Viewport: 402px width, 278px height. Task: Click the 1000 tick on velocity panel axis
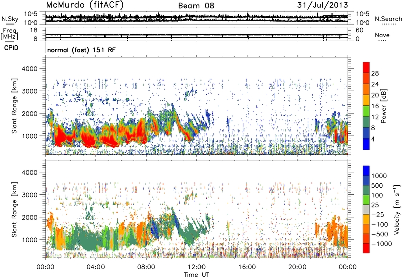tap(29, 240)
